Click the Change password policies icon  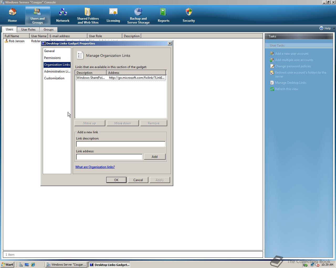pos(272,66)
